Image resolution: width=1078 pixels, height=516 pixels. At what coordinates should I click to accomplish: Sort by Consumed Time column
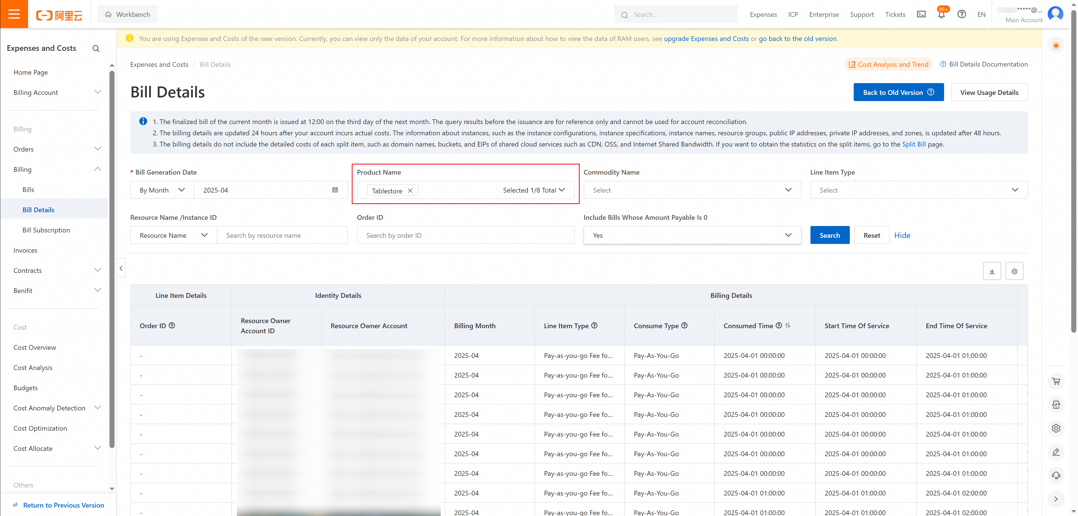pos(787,326)
